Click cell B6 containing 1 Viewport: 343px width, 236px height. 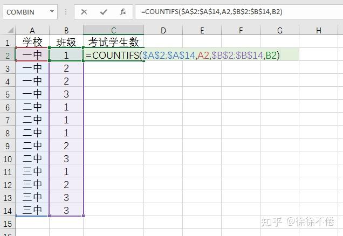66,107
